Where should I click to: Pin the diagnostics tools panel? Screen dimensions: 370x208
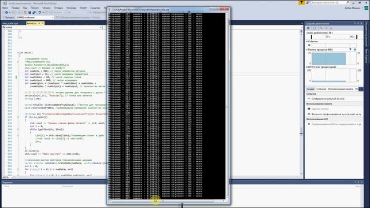358,24
